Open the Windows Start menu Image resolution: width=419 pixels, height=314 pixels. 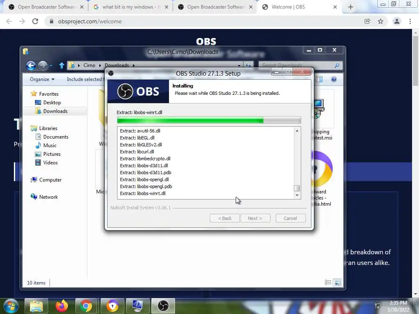(x=10, y=306)
